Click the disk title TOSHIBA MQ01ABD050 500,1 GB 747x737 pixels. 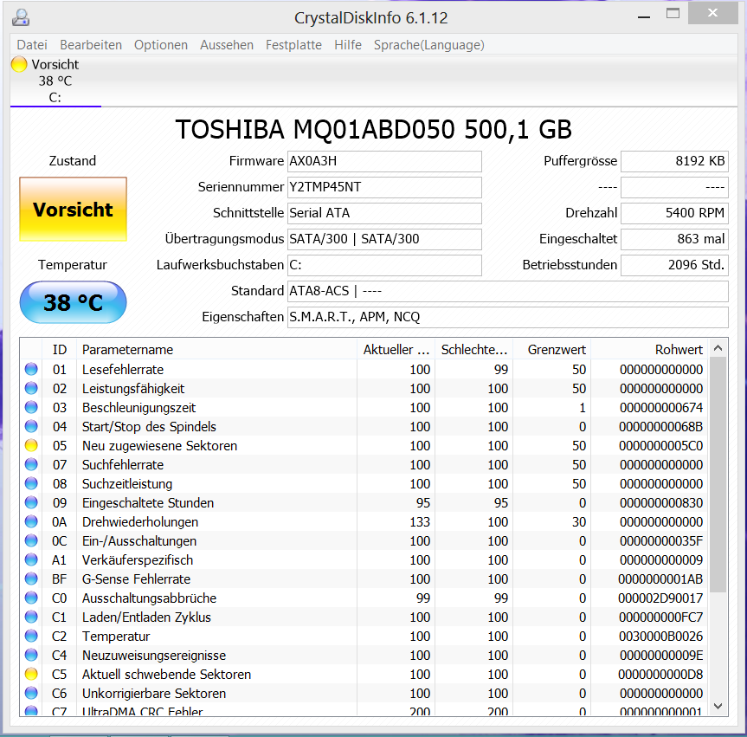[374, 129]
